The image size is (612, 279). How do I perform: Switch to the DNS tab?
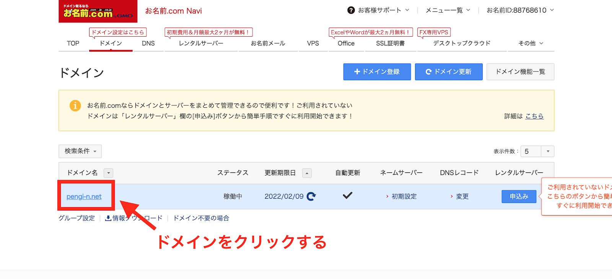(x=148, y=44)
